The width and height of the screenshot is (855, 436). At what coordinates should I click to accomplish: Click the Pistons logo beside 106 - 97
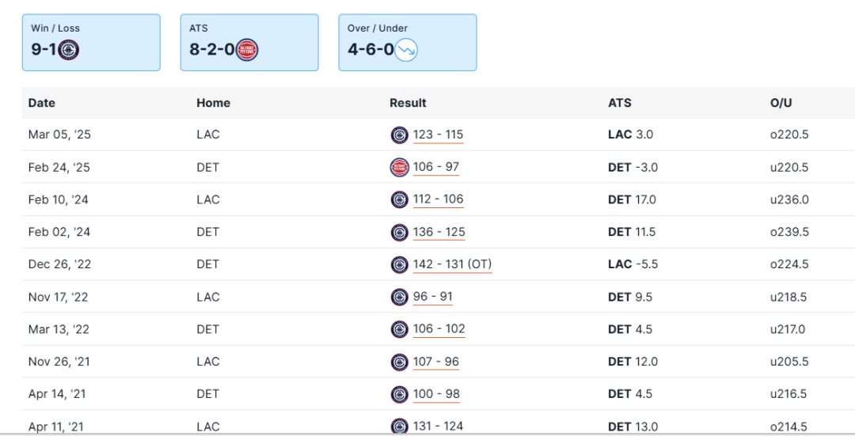click(x=400, y=167)
